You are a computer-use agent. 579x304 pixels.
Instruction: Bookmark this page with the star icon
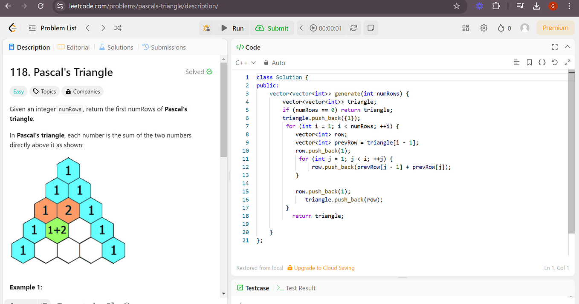457,6
